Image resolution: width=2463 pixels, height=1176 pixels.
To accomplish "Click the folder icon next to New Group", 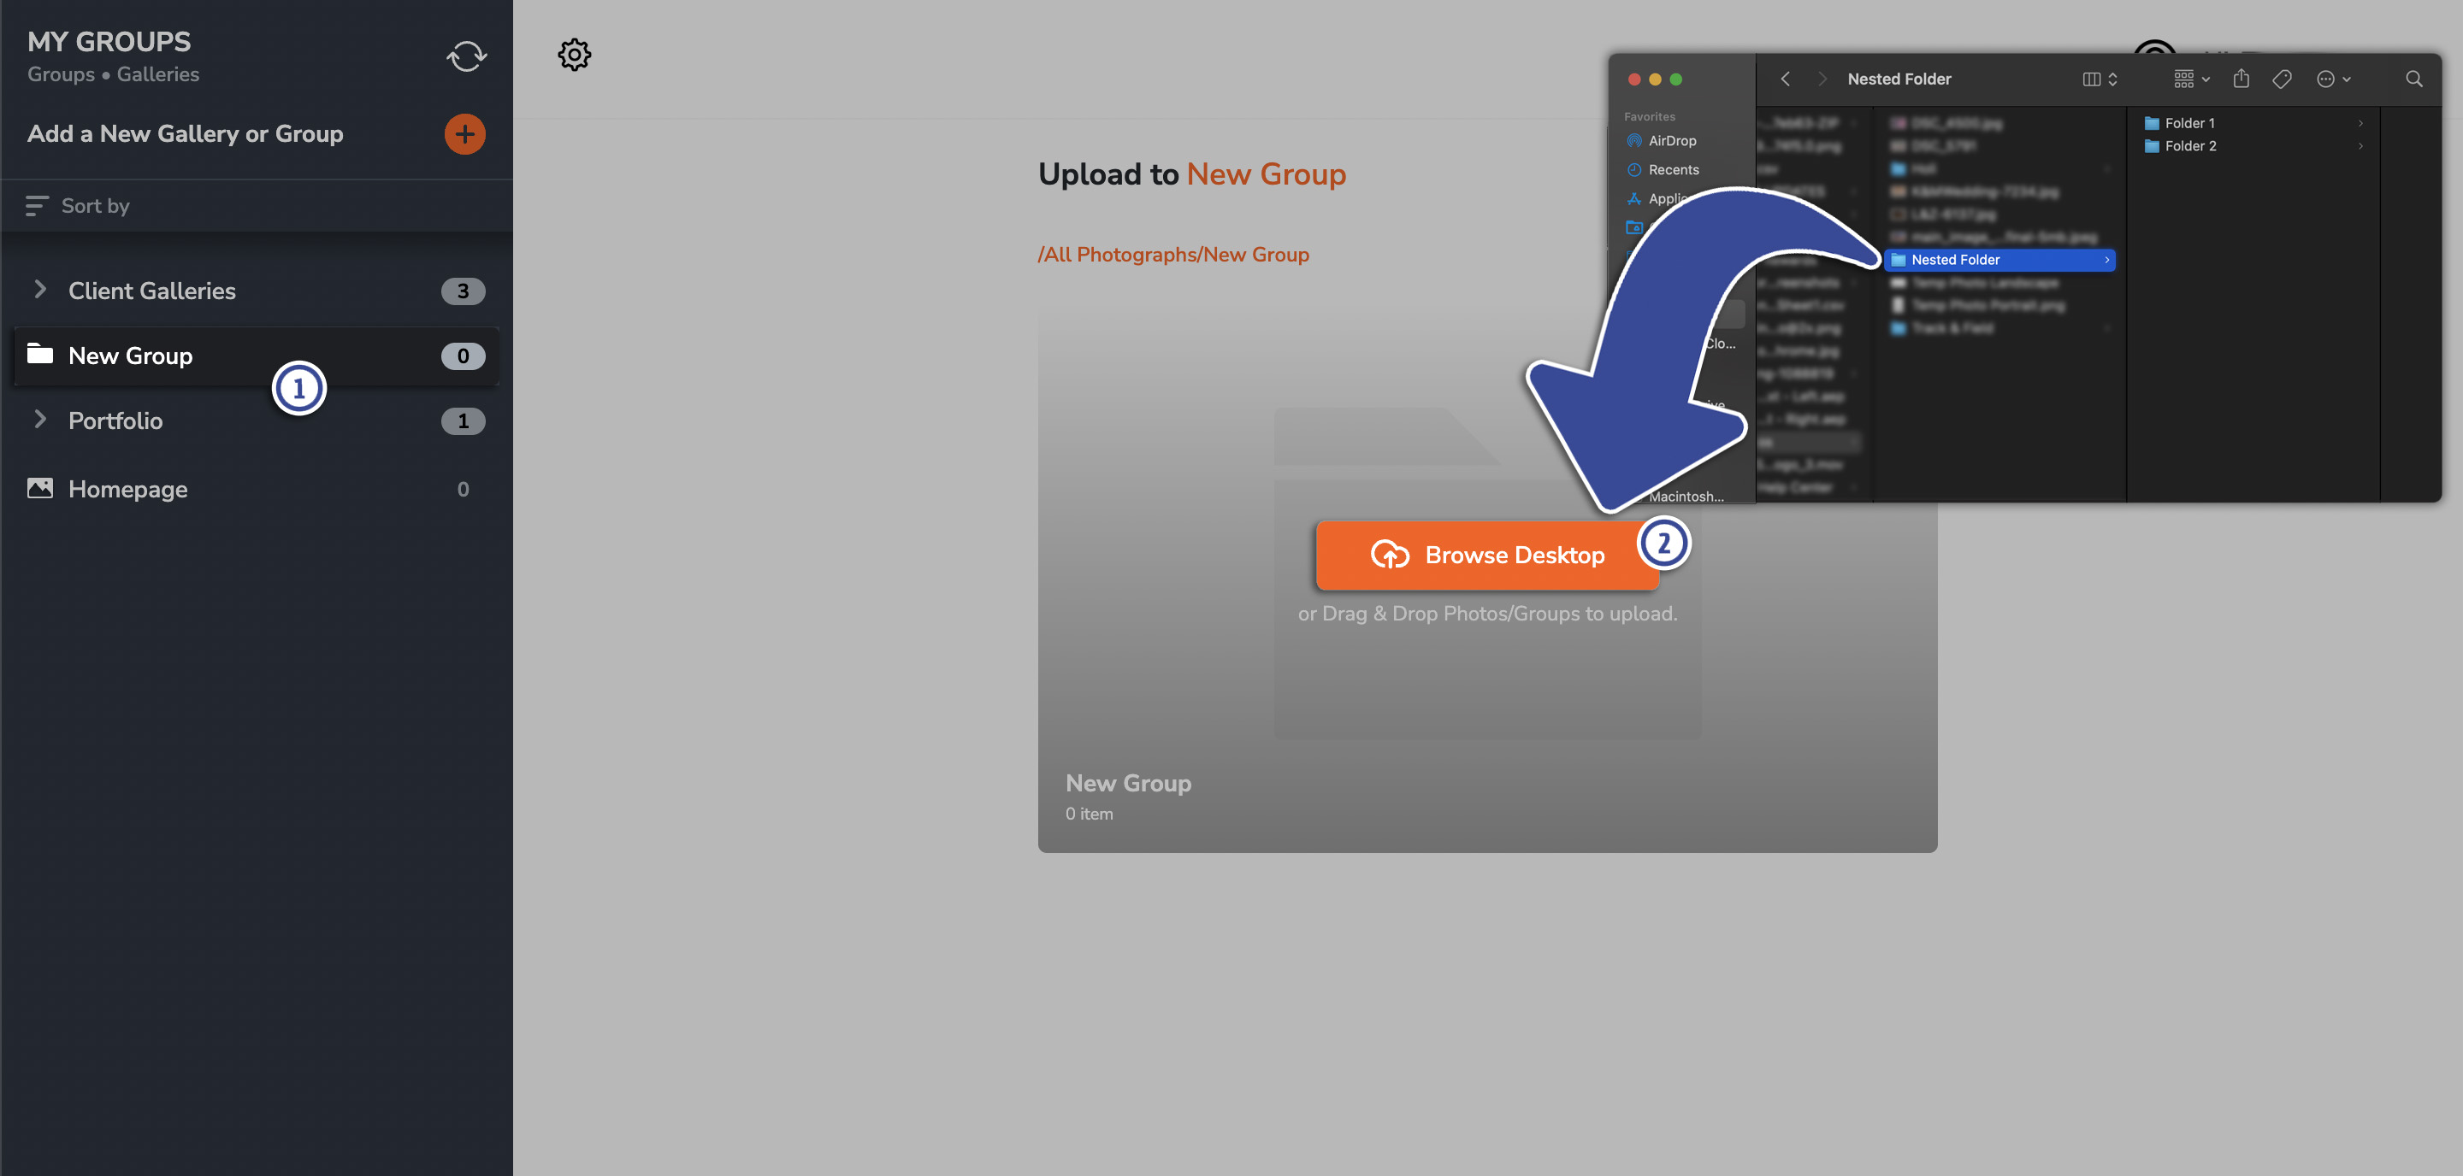I will pyautogui.click(x=39, y=355).
